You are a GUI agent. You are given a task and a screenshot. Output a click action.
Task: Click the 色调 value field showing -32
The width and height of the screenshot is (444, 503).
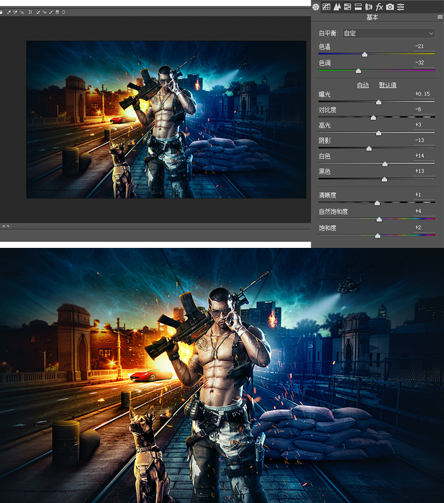[423, 63]
